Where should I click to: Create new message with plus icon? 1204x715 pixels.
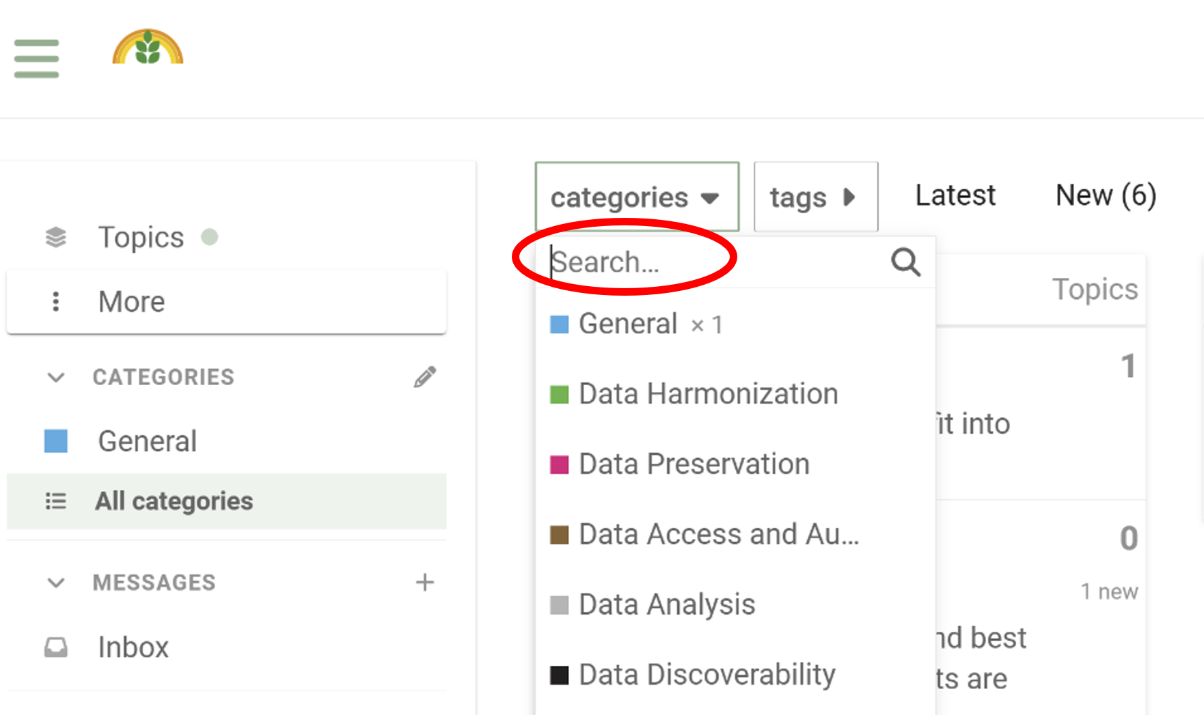tap(424, 582)
